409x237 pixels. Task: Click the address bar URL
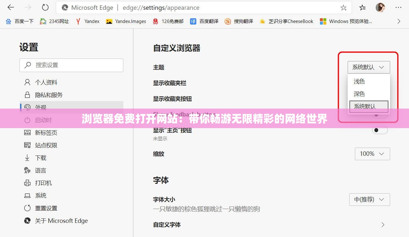click(161, 8)
